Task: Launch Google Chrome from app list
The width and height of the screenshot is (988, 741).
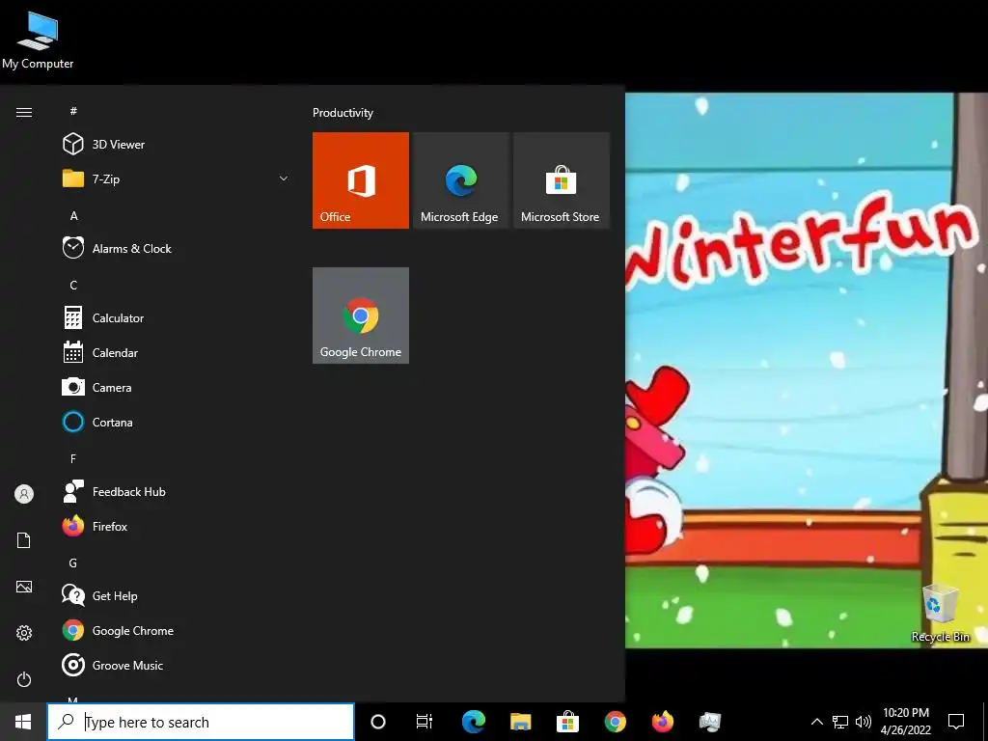Action: coord(177,631)
